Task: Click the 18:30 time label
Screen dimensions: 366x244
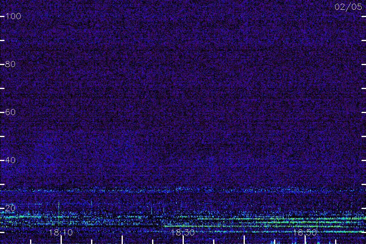Action: coord(183,232)
